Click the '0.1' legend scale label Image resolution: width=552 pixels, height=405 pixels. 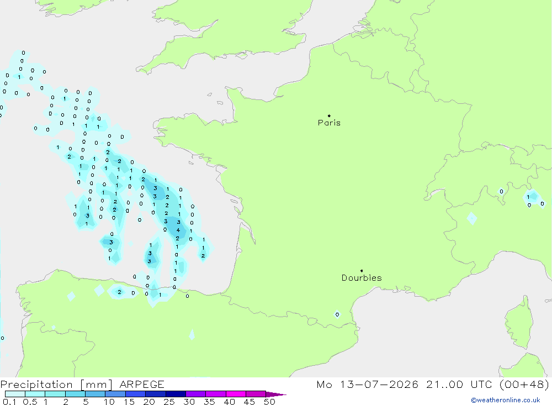point(9,402)
